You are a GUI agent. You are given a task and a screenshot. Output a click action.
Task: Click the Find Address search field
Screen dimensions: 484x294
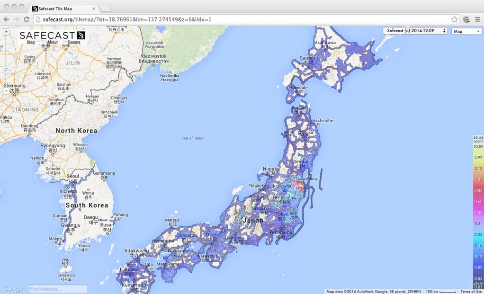(x=57, y=288)
